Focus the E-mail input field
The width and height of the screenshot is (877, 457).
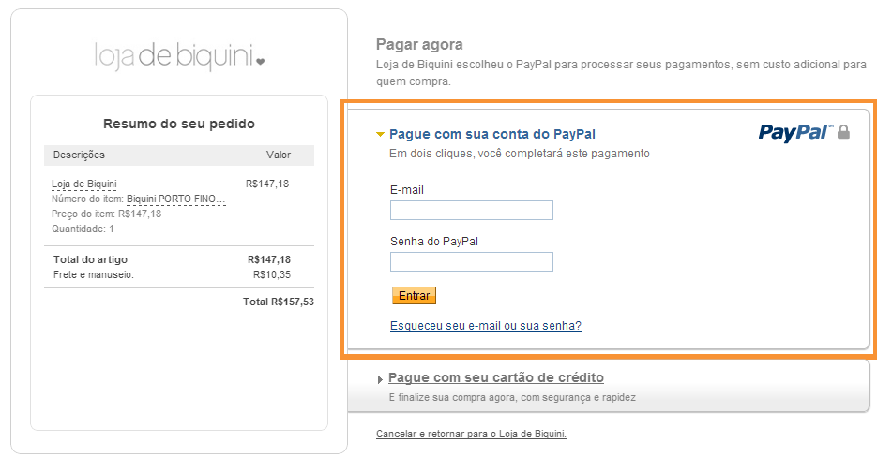(x=472, y=210)
